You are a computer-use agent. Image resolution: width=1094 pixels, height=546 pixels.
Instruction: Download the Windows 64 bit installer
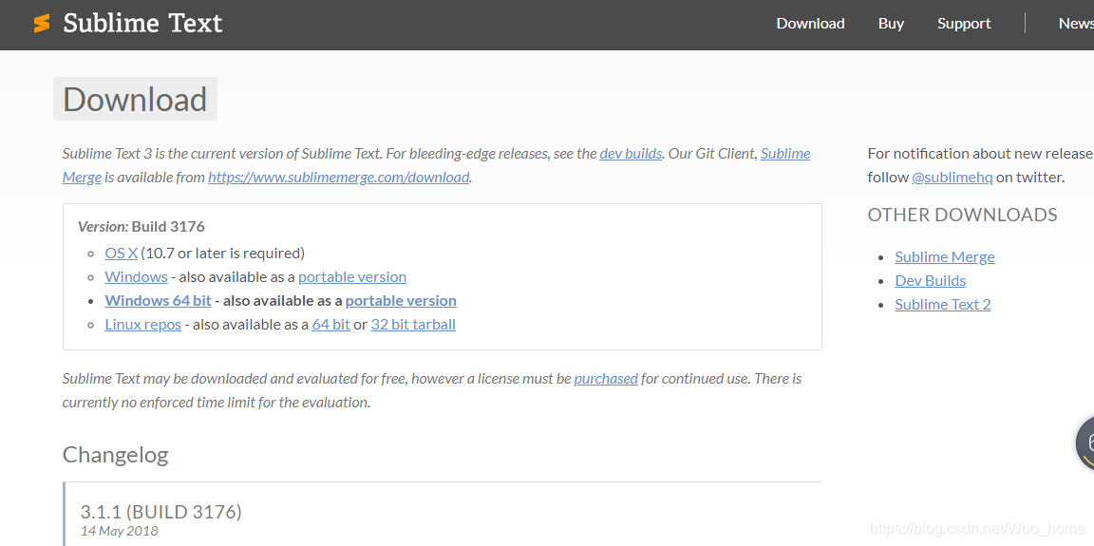[158, 301]
